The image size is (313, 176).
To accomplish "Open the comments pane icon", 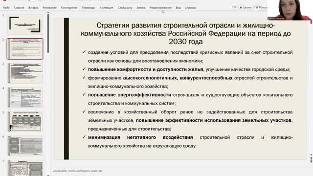I will 235,7.
